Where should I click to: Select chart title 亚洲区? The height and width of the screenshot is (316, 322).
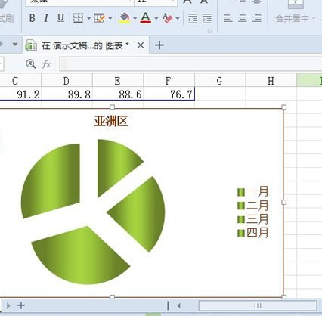click(111, 122)
